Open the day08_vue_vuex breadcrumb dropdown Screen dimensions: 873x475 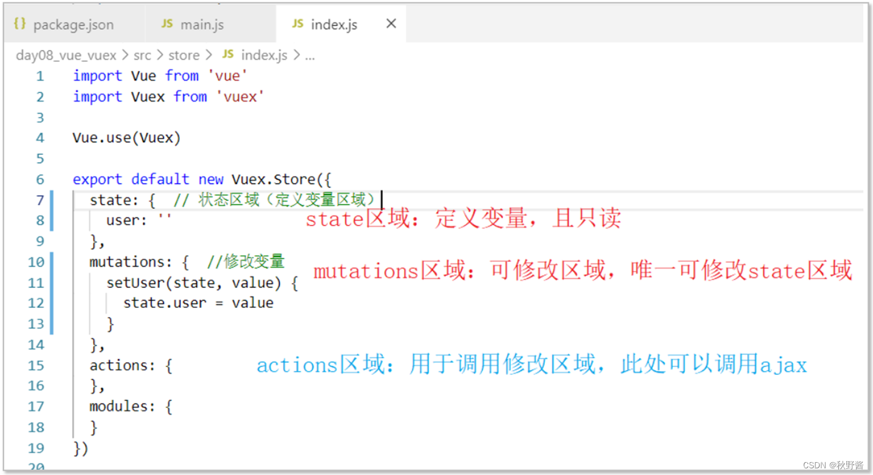66,55
